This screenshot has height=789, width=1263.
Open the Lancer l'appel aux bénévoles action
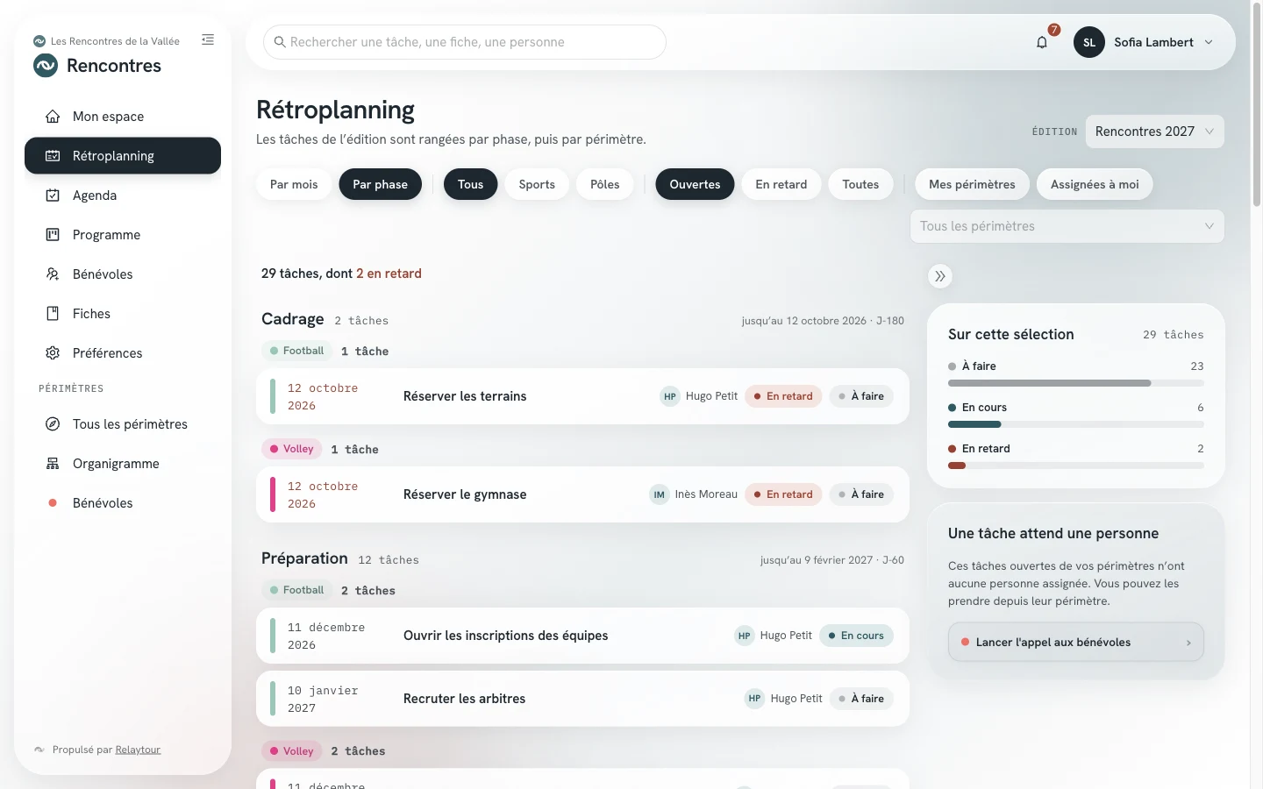coord(1076,643)
